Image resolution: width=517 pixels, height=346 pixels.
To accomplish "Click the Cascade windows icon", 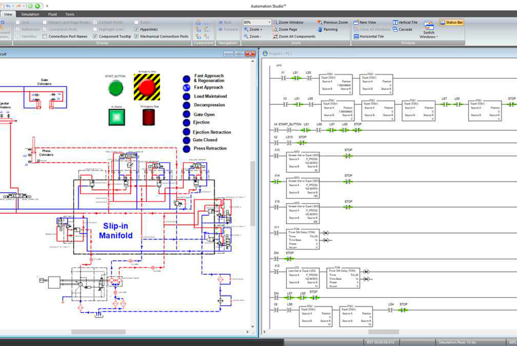I will [395, 30].
